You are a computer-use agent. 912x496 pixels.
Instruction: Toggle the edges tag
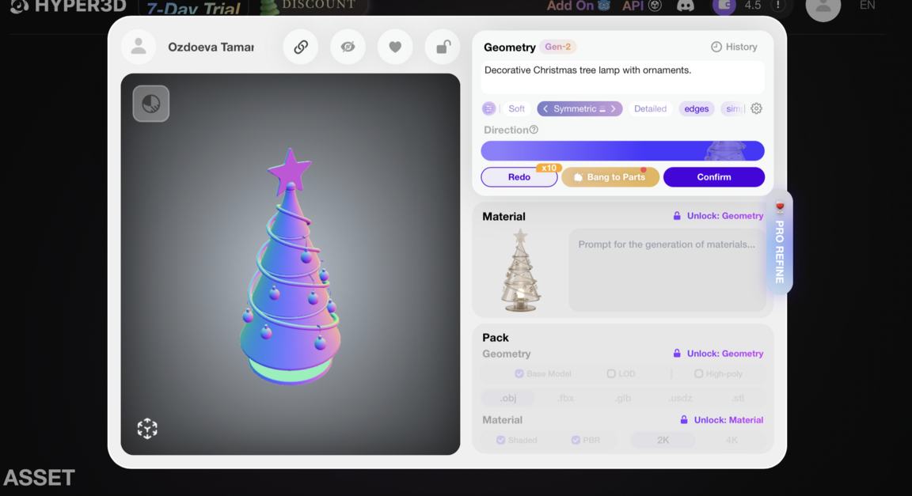click(696, 108)
